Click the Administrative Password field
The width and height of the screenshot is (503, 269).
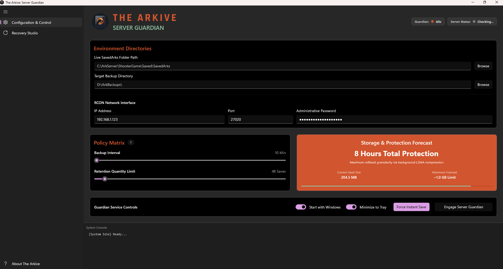pyautogui.click(x=394, y=119)
